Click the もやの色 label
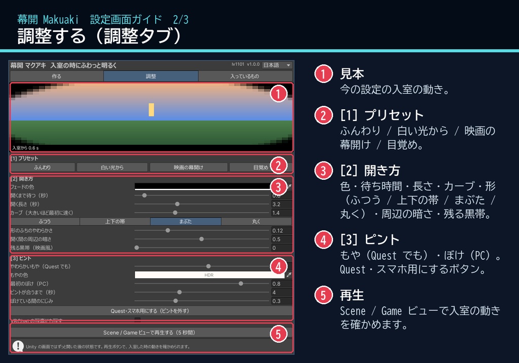The height and width of the screenshot is (363, 519). (19, 275)
